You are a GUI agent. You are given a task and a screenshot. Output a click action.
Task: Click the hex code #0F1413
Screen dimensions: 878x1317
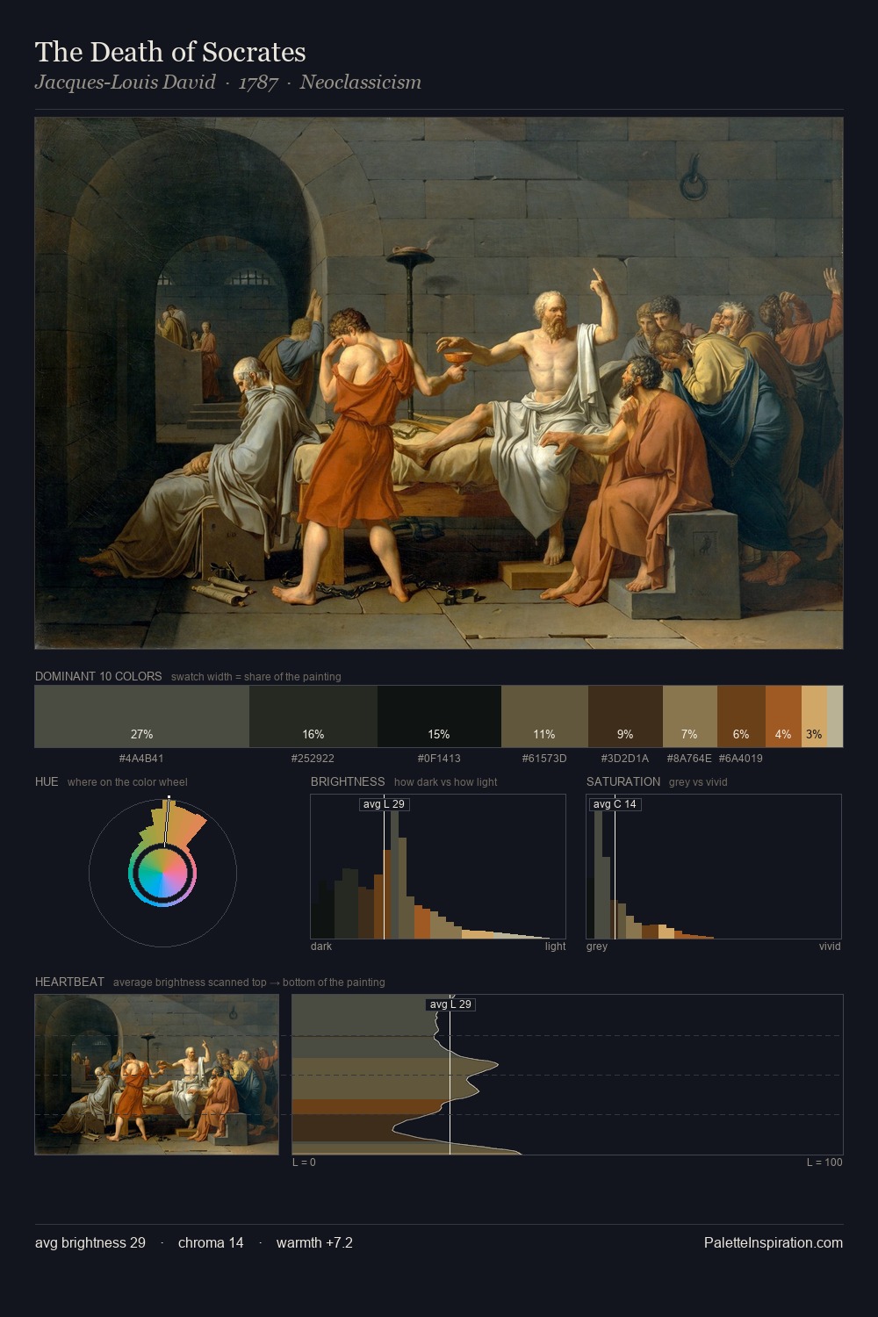[439, 759]
